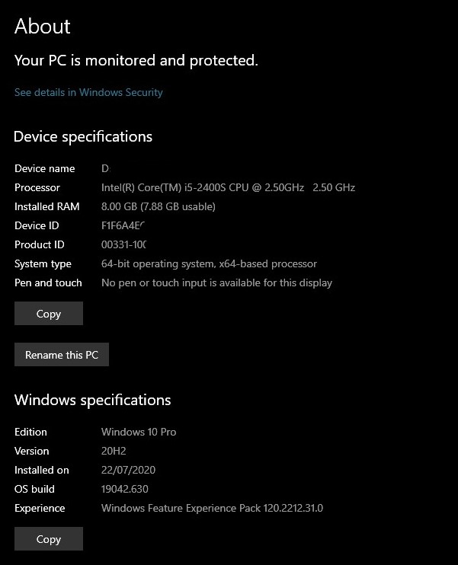Select the Windows specifications heading
This screenshot has width=458, height=565.
92,400
